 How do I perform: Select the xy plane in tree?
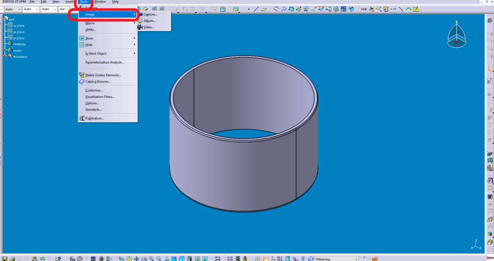click(19, 25)
